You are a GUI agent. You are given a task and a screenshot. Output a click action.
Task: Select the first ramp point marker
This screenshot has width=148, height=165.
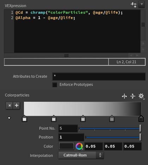coord(24,118)
